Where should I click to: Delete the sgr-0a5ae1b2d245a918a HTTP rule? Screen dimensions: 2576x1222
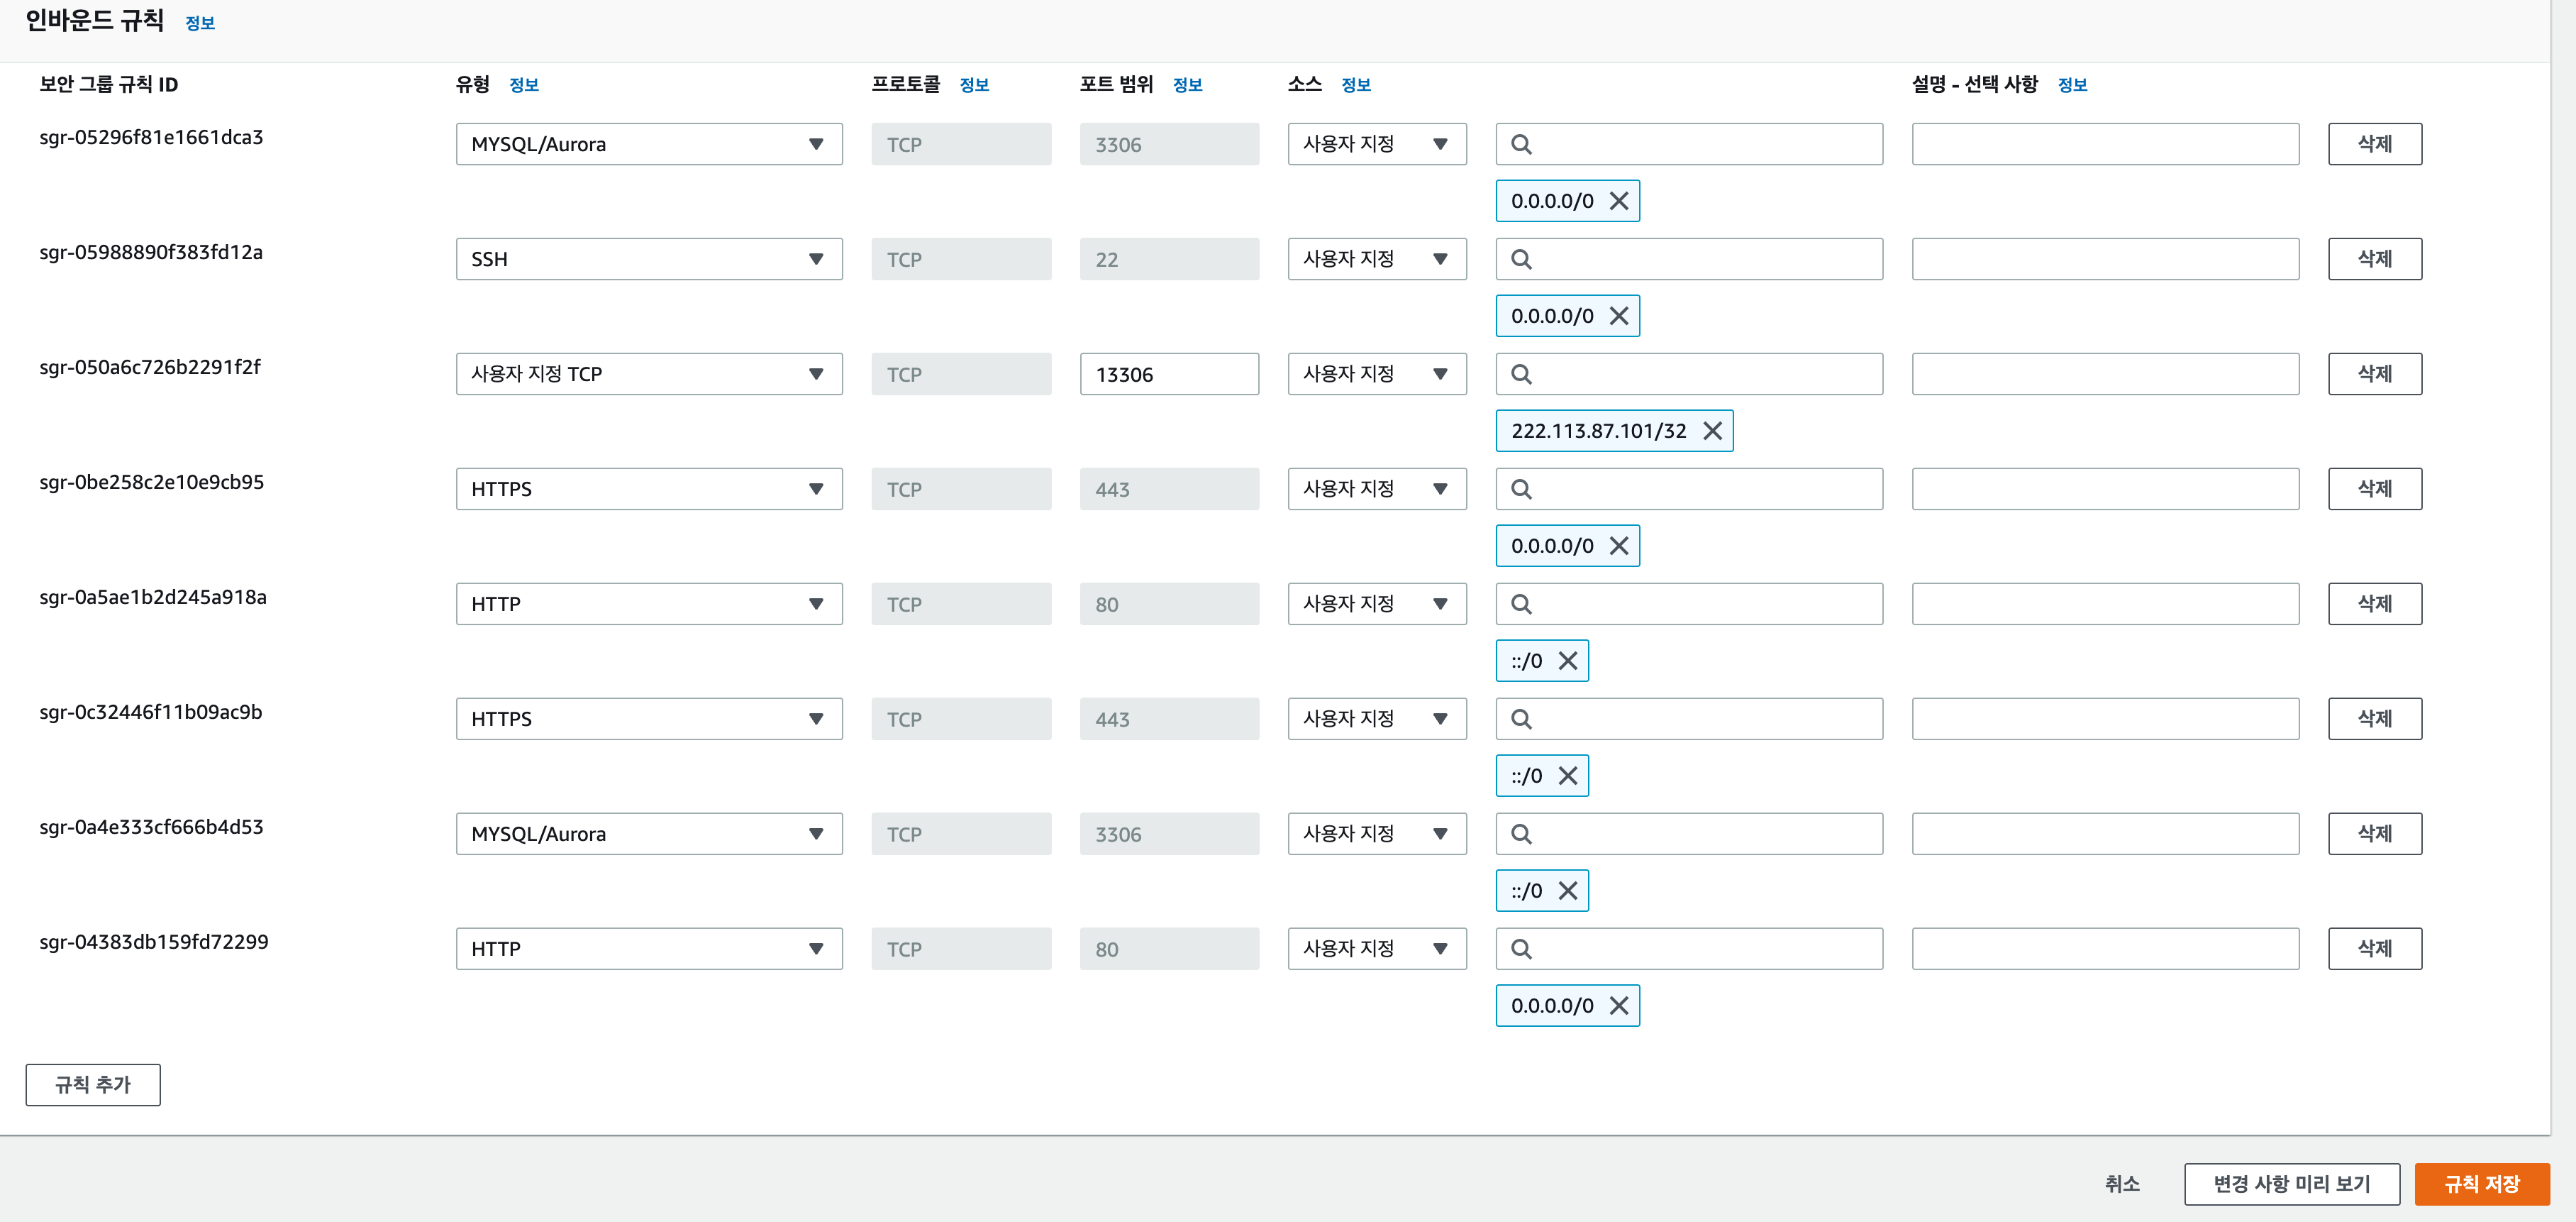click(2375, 605)
